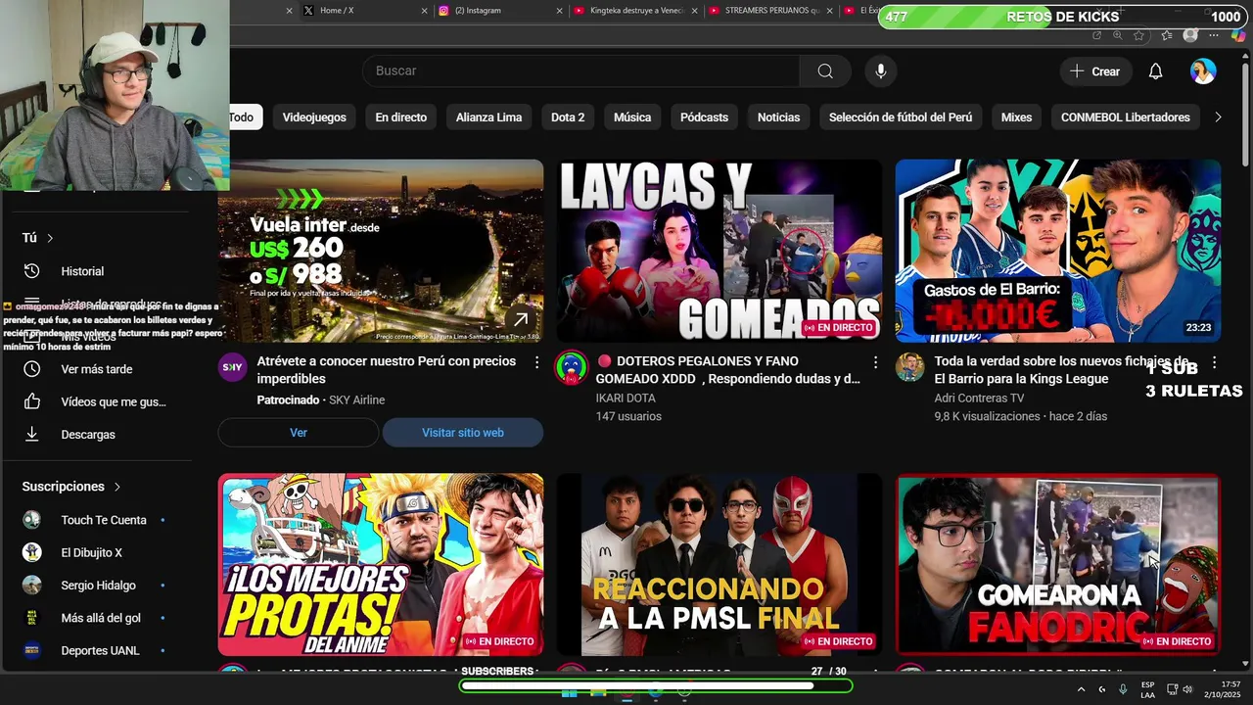This screenshot has width=1253, height=705.
Task: Click Más allá del gol channel avatar
Action: [32, 618]
